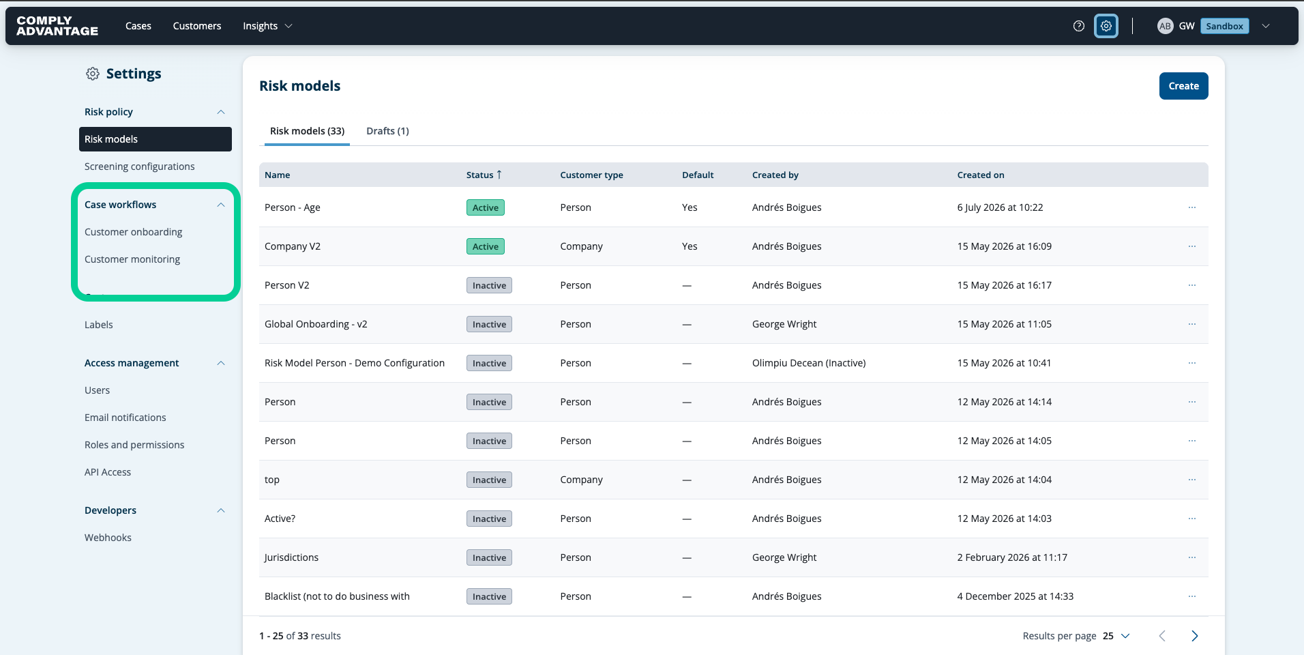Select Global Onboarding - v2 model name
Image resolution: width=1304 pixels, height=655 pixels.
point(316,324)
